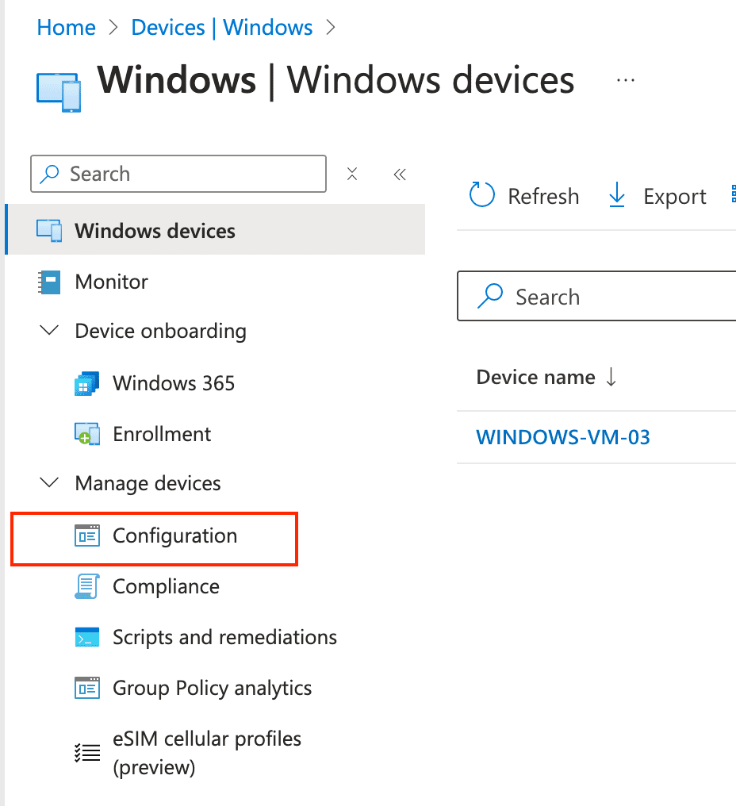Collapse the Device onboarding section

click(49, 331)
